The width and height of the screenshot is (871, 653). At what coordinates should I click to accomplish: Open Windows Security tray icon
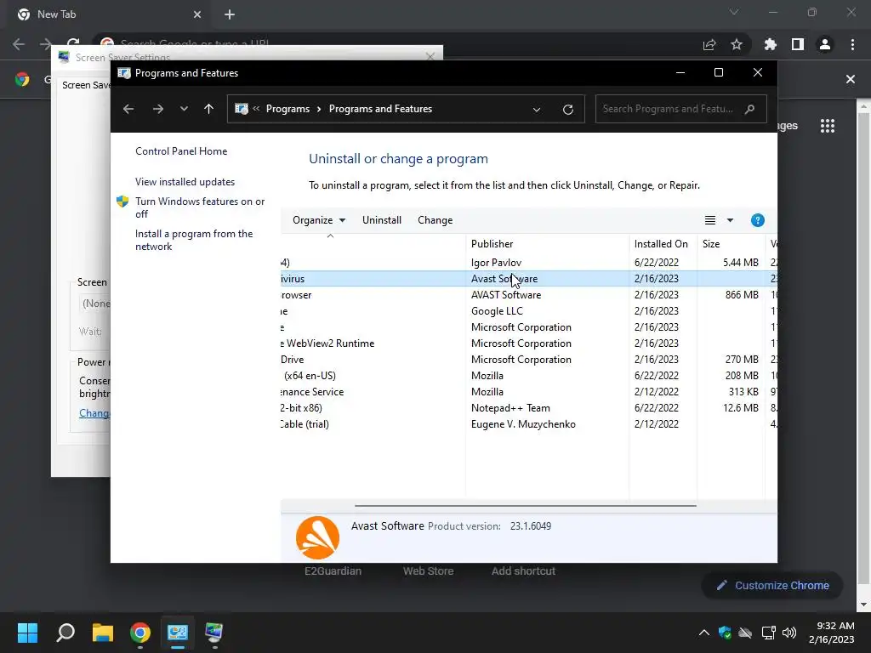click(725, 633)
